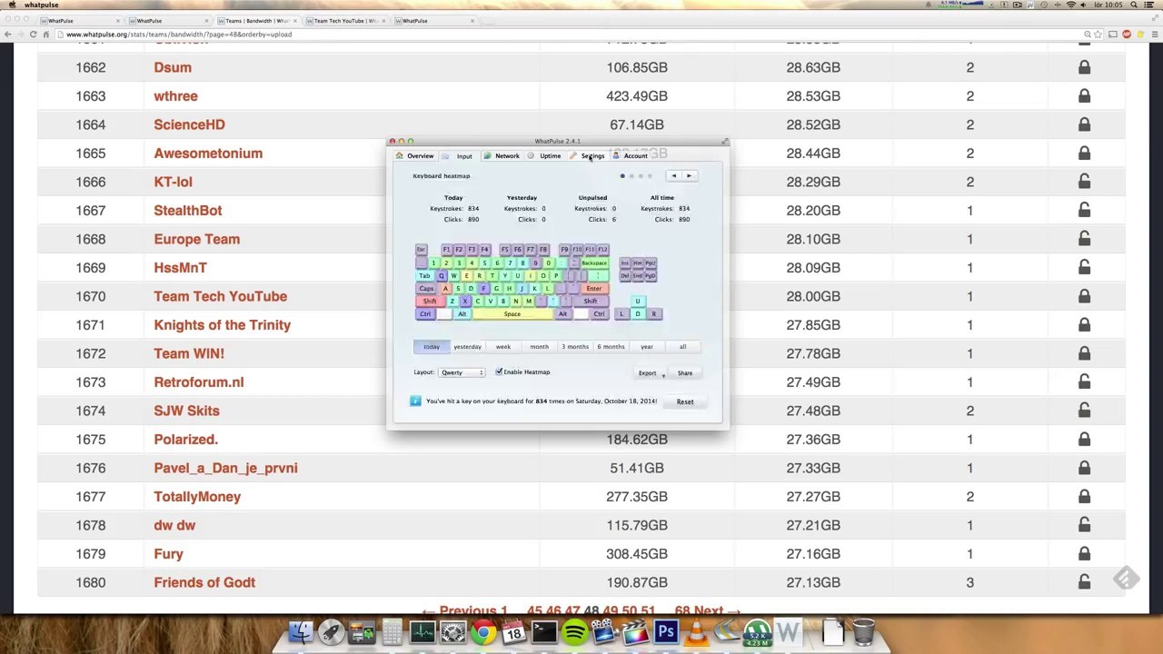The height and width of the screenshot is (654, 1163).
Task: Select the 'all' time range
Action: pos(682,347)
